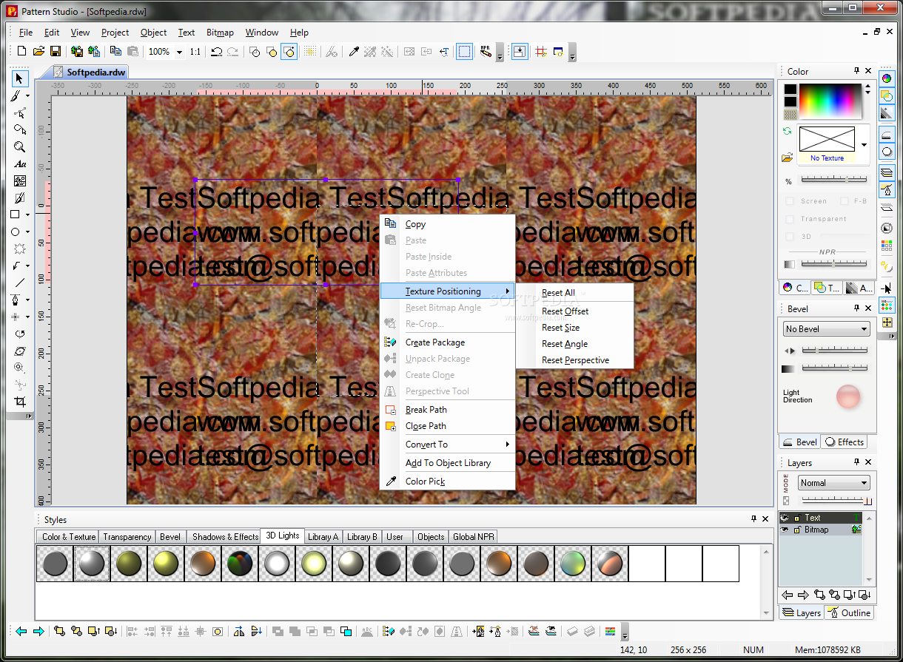Click the Redo arrow icon
This screenshot has width=903, height=662.
pos(232,51)
